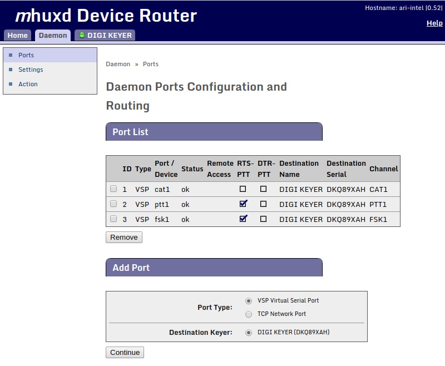Open the Home tab
This screenshot has height=366, width=445.
pos(17,36)
